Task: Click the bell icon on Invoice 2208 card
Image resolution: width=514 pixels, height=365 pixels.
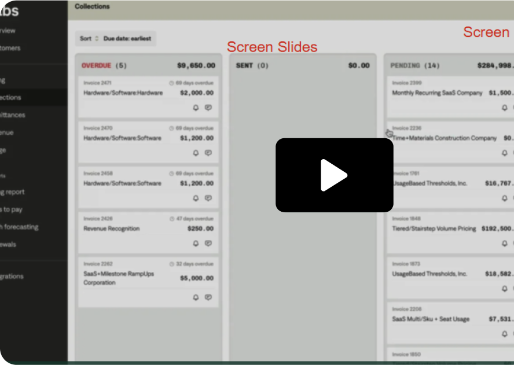Action: click(x=505, y=334)
